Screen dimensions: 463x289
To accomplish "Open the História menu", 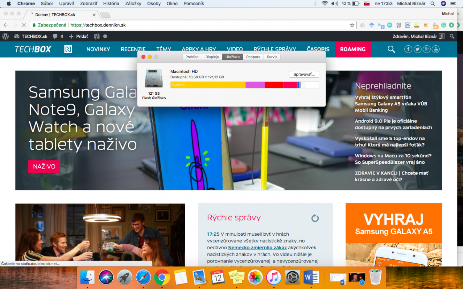I will [x=111, y=3].
